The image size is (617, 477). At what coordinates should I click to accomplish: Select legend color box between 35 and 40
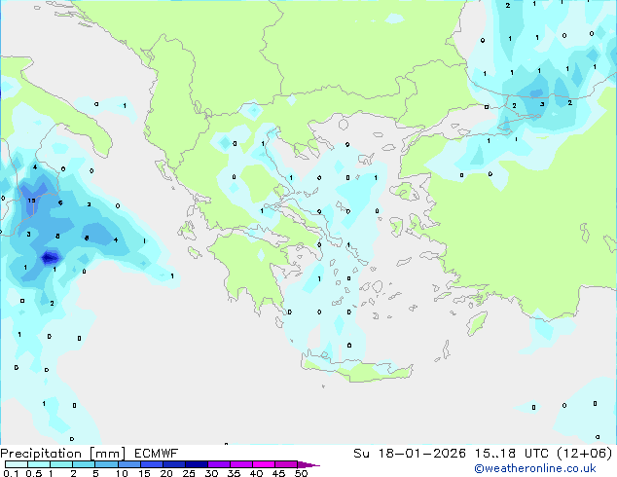[x=241, y=464]
